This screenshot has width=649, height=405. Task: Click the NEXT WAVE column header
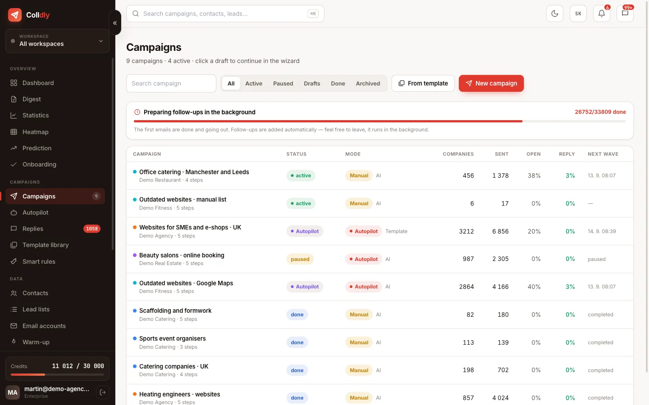[603, 154]
